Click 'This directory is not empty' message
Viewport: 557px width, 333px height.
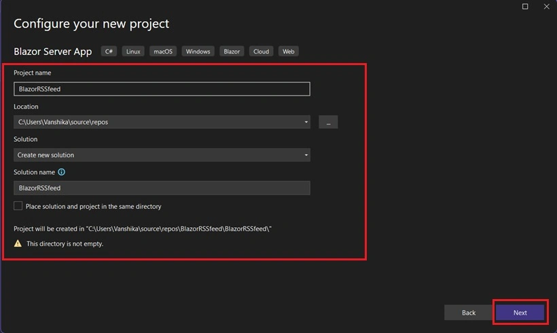point(65,243)
